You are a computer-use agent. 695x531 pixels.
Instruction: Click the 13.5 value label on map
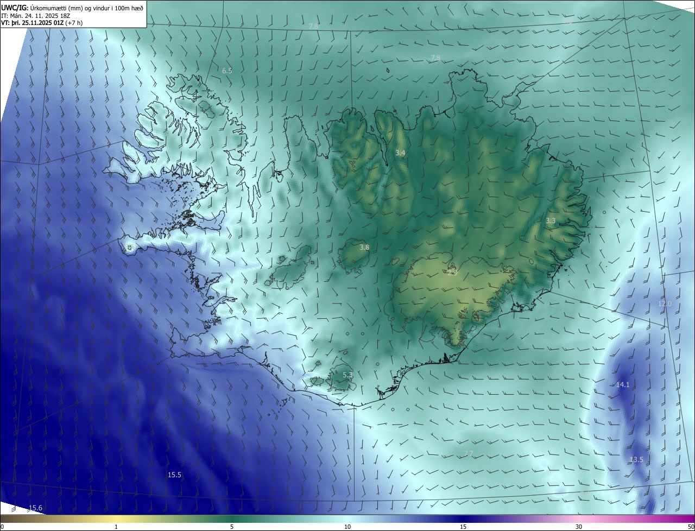(636, 460)
